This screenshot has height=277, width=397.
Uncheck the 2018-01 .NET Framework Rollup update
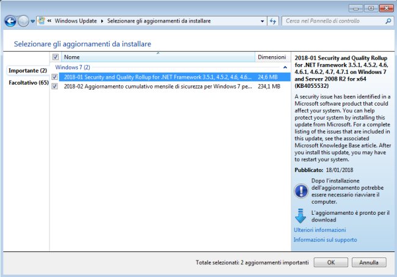pyautogui.click(x=55, y=77)
